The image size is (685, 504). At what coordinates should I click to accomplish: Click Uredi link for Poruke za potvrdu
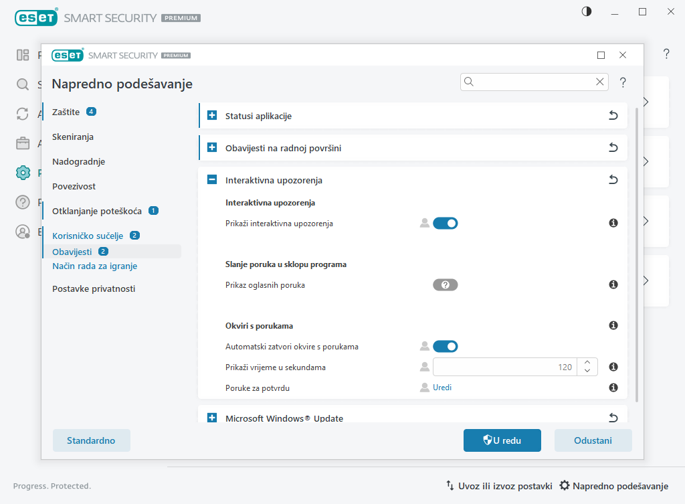[442, 388]
